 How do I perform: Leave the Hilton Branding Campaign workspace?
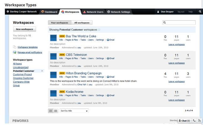[176, 82]
